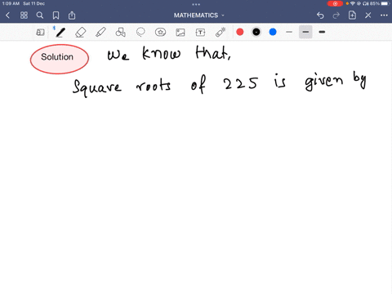Select the Lasso tool
Viewport: 392px width, 294px height.
click(x=140, y=33)
